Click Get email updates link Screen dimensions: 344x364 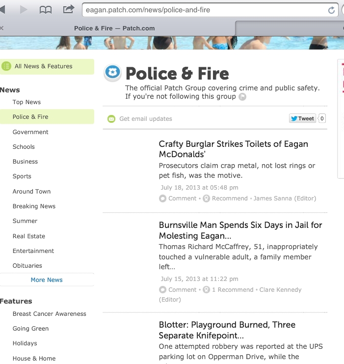(x=146, y=119)
